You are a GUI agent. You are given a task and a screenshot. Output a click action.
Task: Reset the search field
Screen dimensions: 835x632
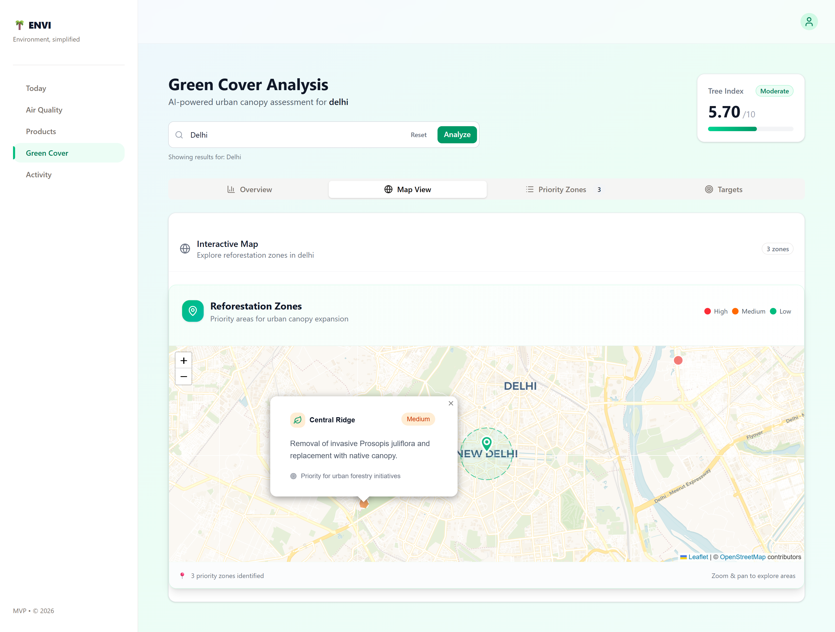418,135
